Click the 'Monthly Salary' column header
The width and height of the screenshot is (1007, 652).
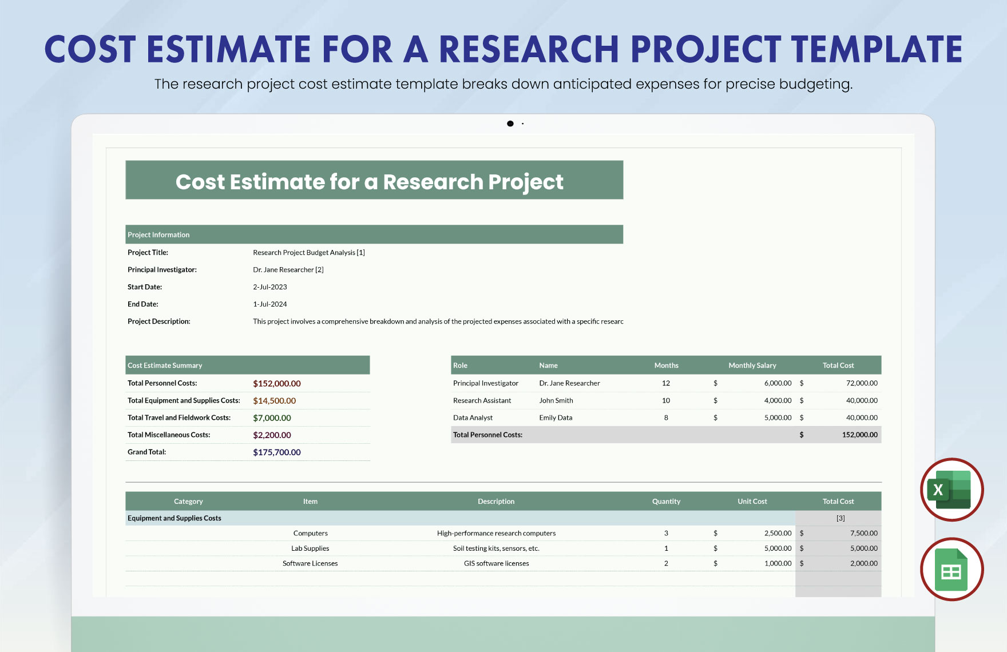[752, 365]
